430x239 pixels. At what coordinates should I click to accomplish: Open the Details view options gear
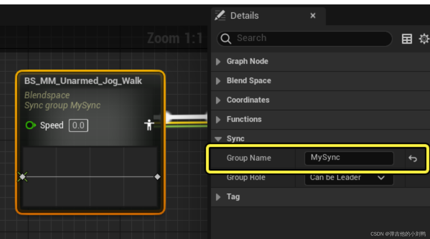click(x=424, y=38)
